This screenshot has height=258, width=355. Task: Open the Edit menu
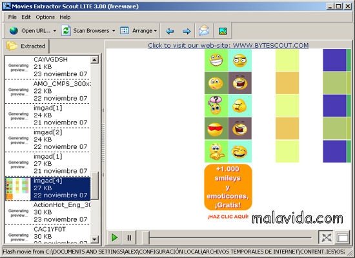tap(26, 17)
